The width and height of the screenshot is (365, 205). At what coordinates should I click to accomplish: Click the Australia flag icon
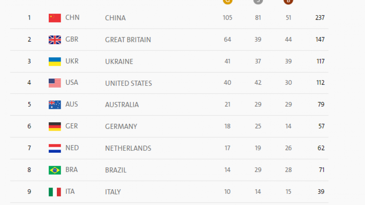pos(55,105)
